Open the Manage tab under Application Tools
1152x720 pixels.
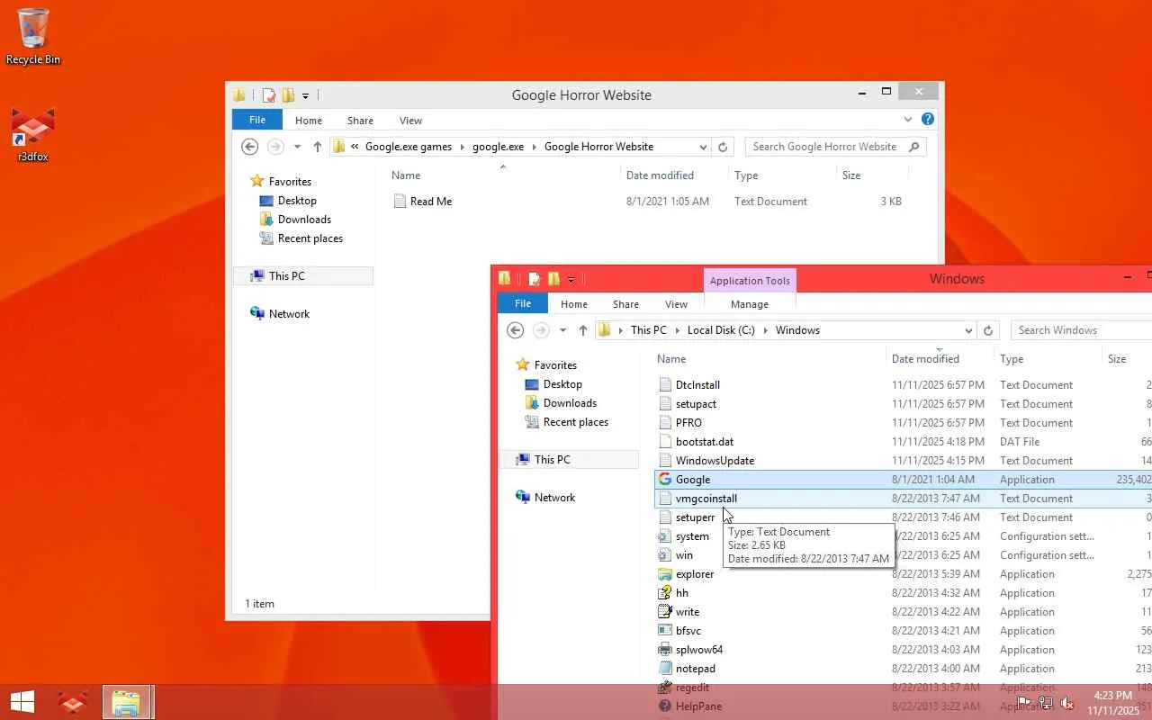(750, 304)
